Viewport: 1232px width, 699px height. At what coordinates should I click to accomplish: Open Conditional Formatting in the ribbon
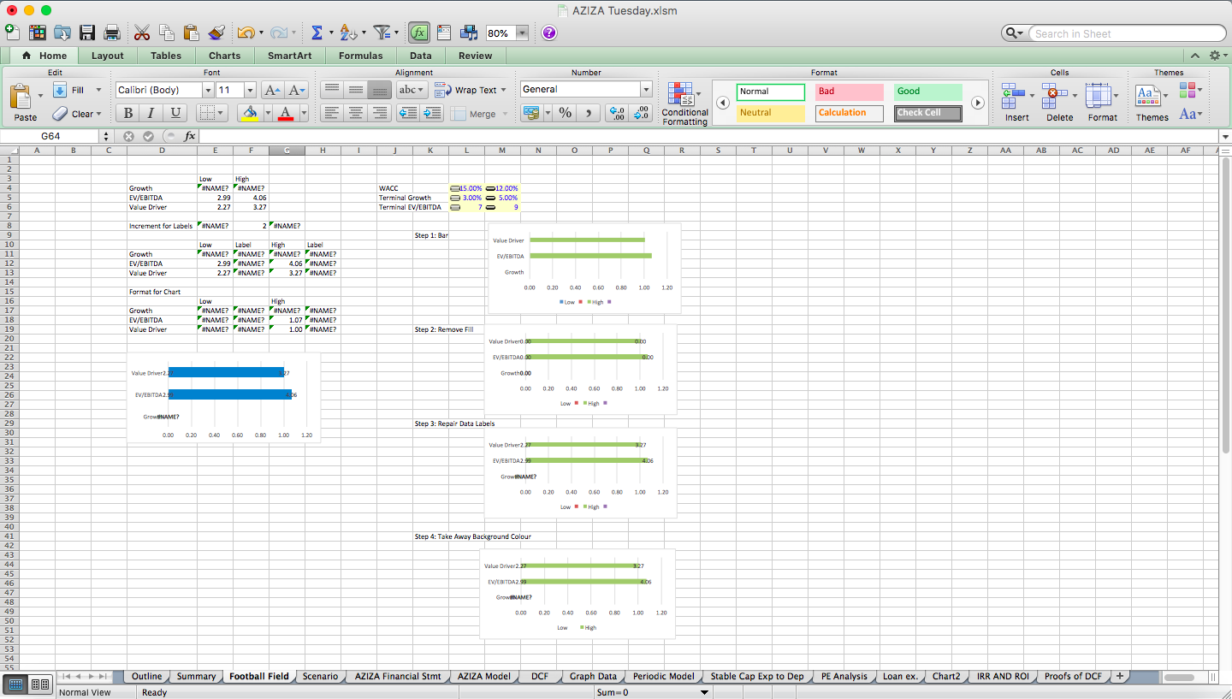[684, 103]
